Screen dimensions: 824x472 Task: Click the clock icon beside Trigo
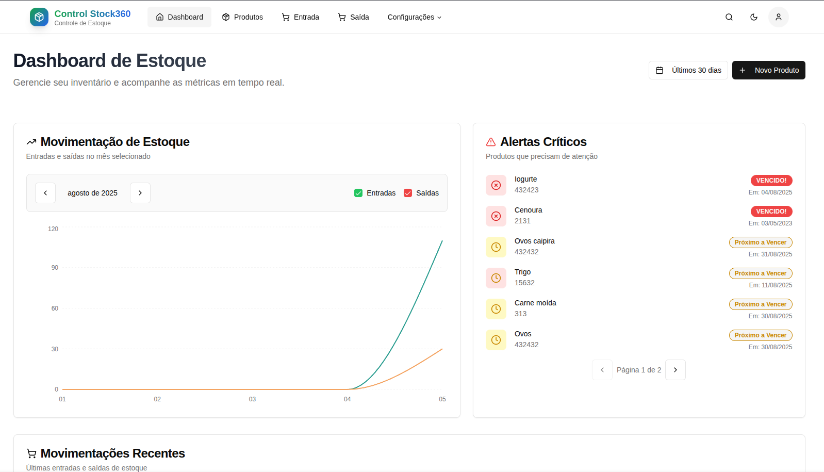(x=496, y=278)
